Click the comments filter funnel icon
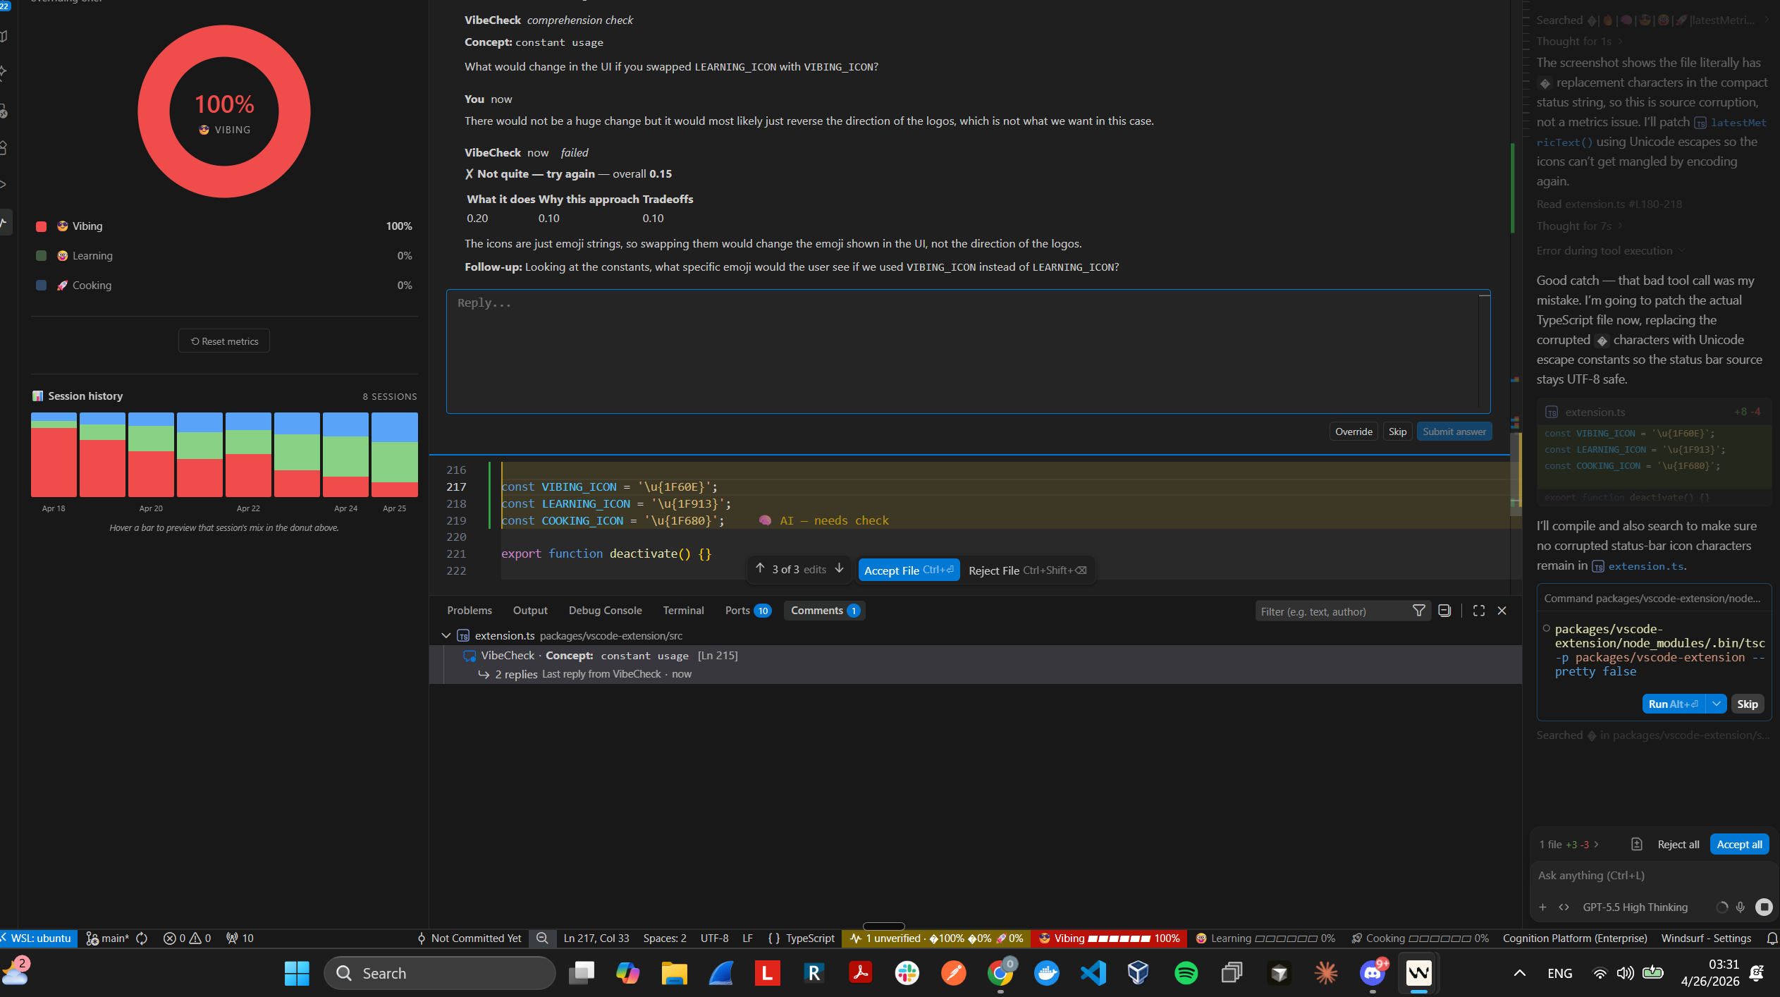The height and width of the screenshot is (997, 1780). tap(1418, 611)
